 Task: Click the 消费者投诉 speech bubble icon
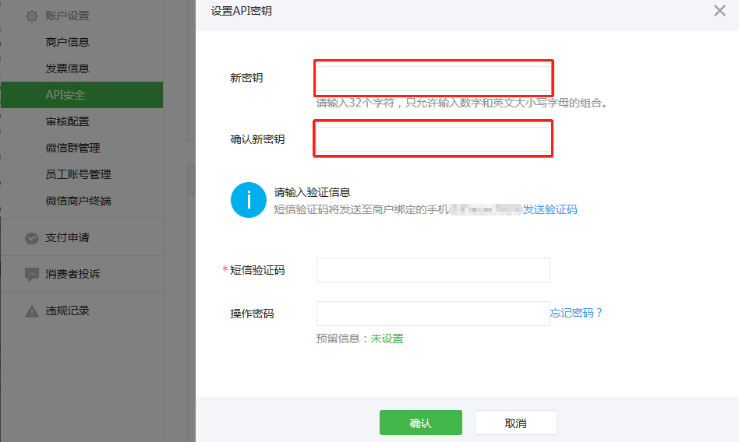31,275
